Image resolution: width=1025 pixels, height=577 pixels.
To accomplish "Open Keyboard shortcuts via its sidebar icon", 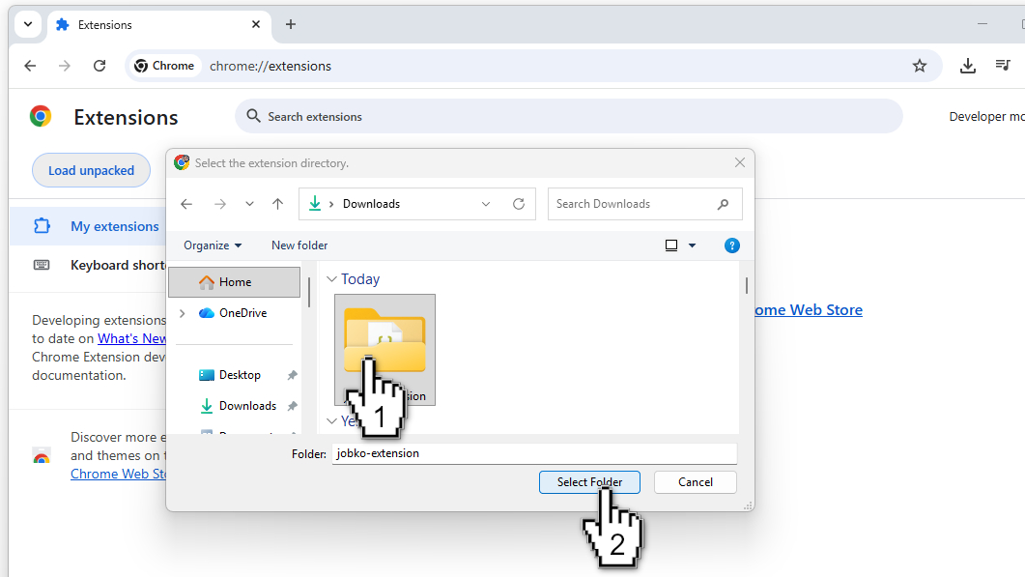I will pyautogui.click(x=41, y=264).
